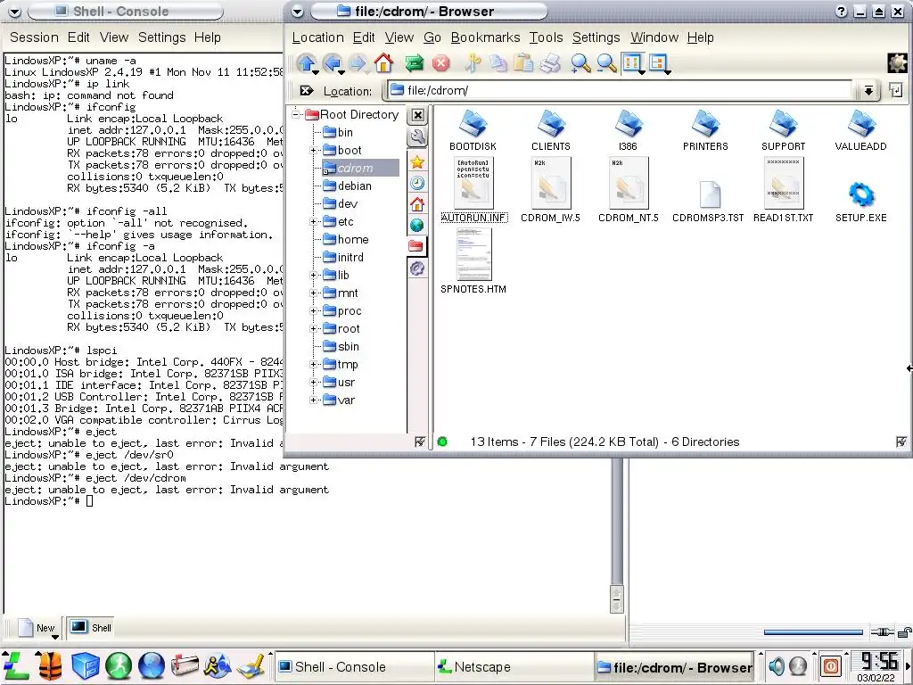The width and height of the screenshot is (913, 685).
Task: Switch to the Shell session tab
Action: click(90, 627)
